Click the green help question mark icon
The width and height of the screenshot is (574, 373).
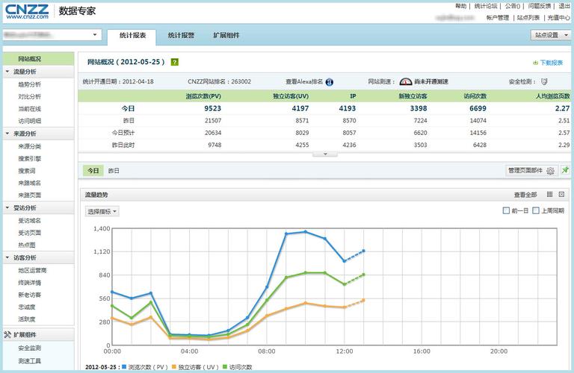point(174,63)
